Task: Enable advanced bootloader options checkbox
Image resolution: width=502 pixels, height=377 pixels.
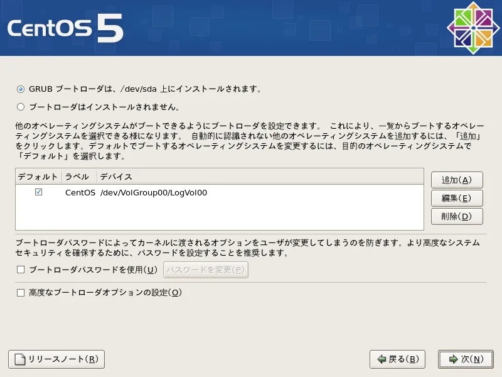Action: [21, 293]
